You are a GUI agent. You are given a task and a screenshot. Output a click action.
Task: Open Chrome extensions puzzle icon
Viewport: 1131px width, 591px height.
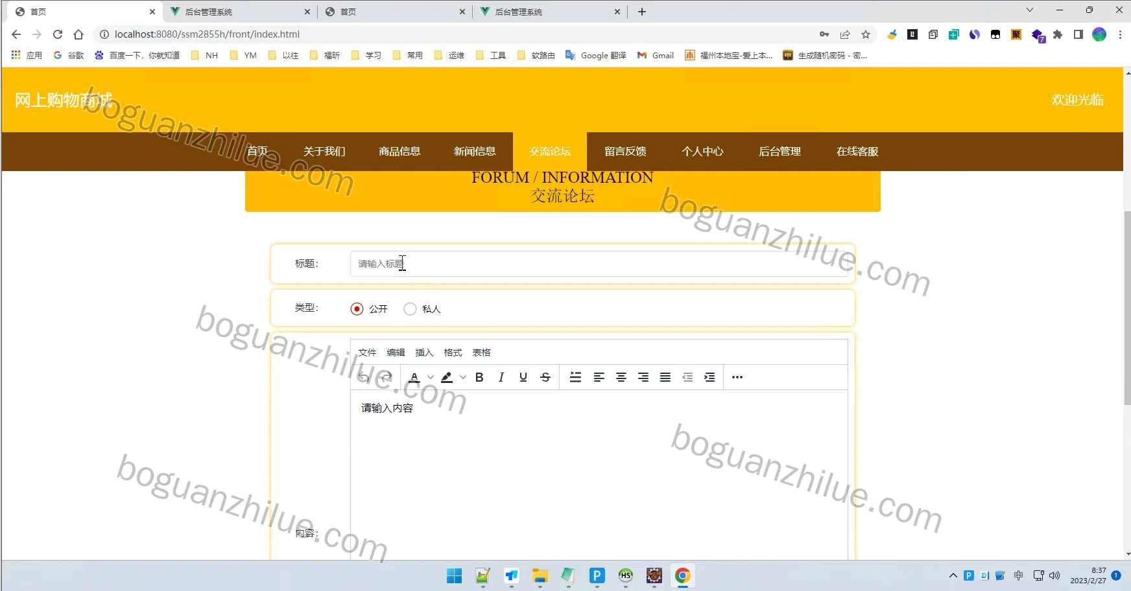click(1058, 34)
